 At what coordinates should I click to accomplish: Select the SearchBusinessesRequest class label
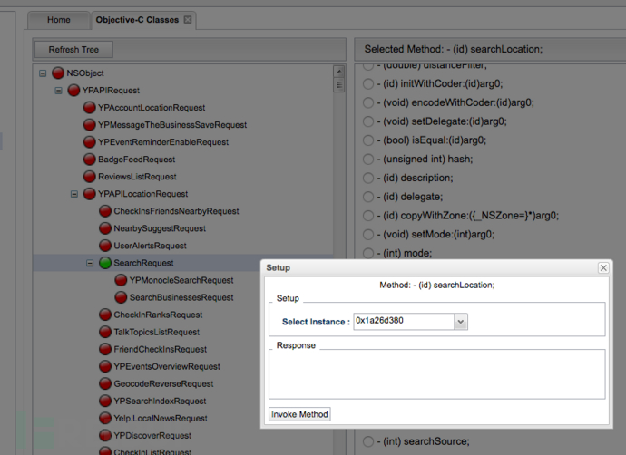click(181, 297)
